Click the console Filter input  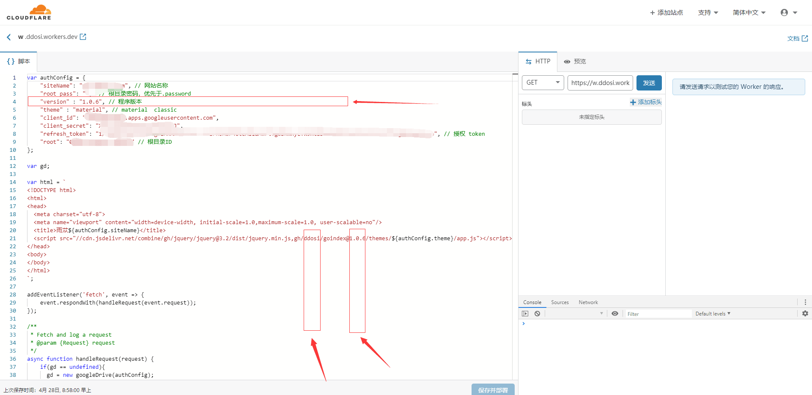tap(658, 314)
